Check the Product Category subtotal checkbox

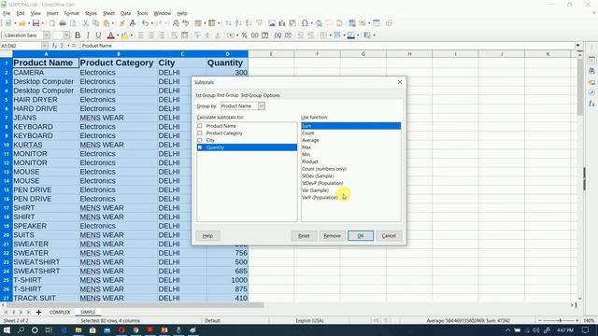200,133
